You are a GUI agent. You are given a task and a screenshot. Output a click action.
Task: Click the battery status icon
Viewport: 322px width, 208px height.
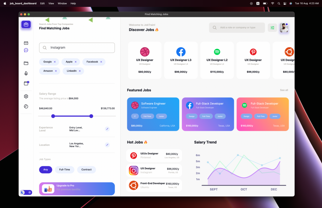[265, 4]
